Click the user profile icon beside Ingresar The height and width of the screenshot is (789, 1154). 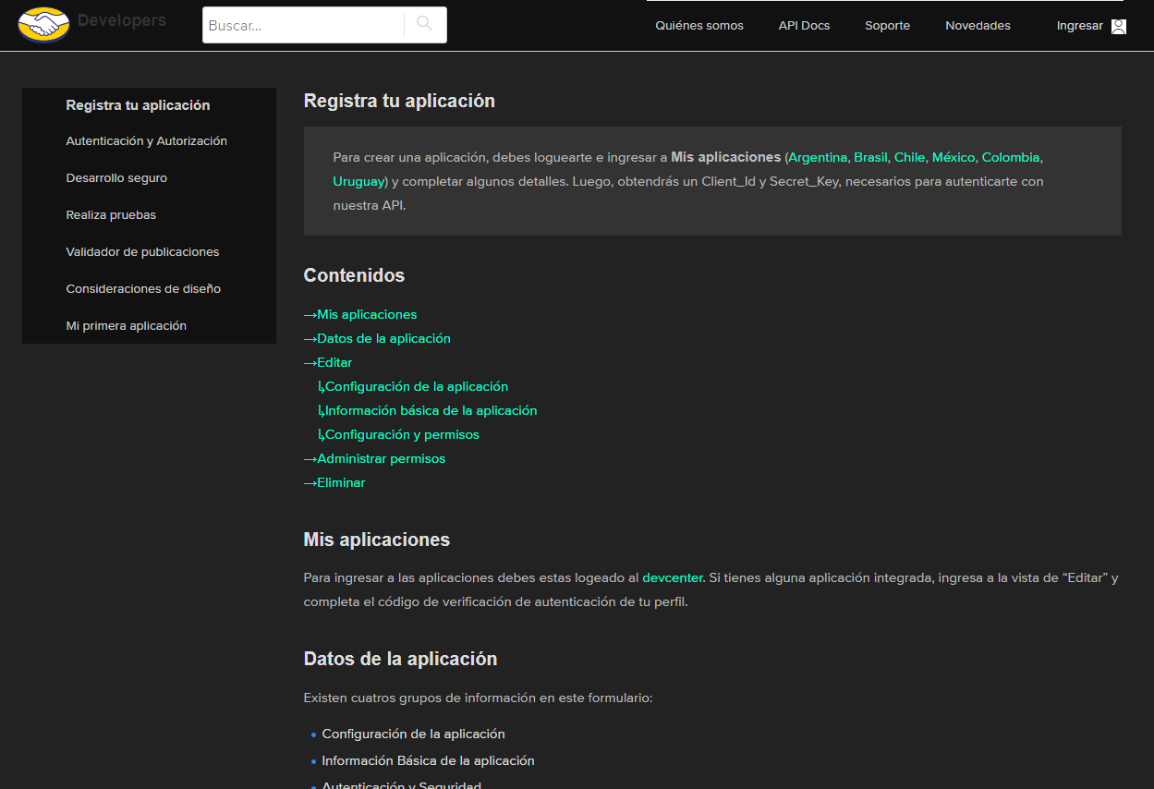point(1118,26)
